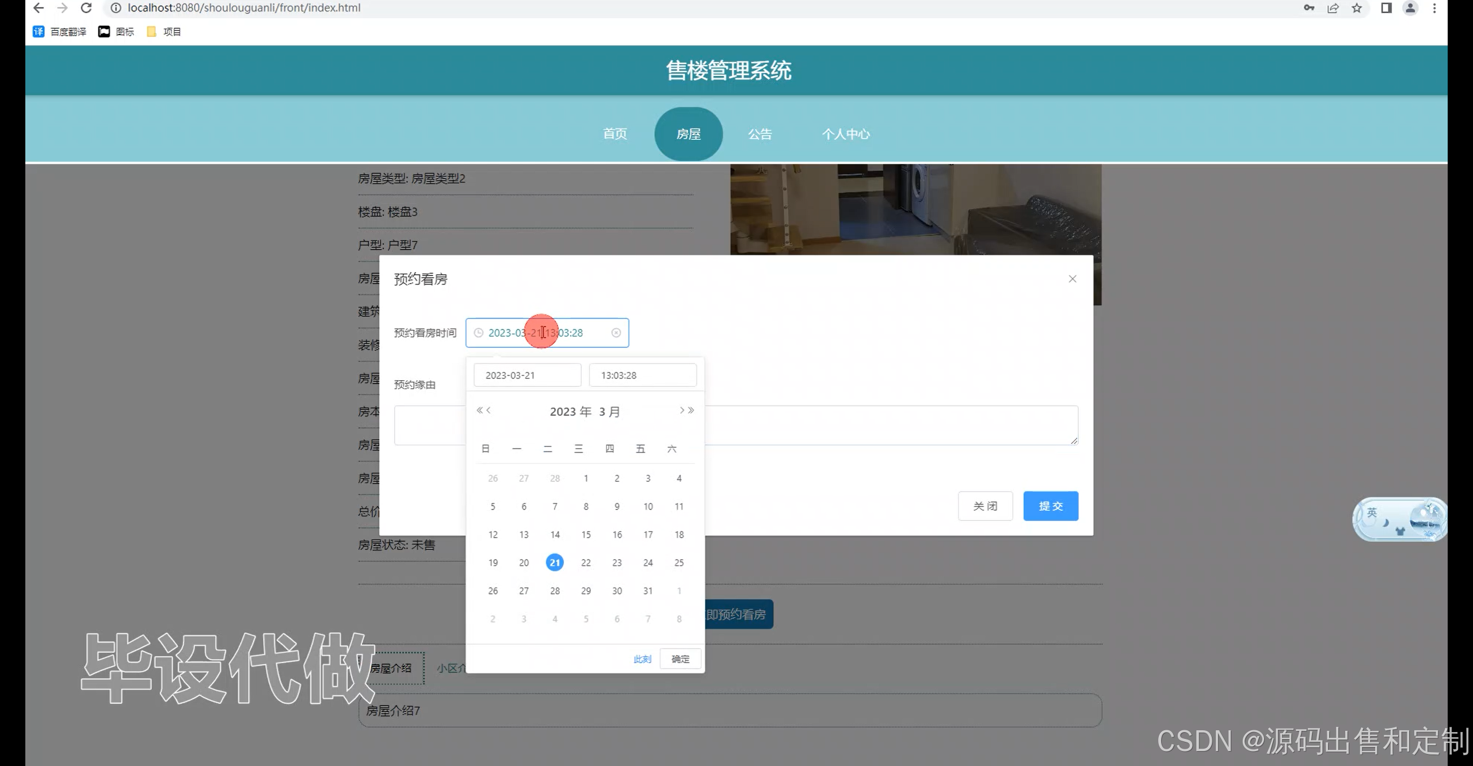The width and height of the screenshot is (1473, 766).
Task: Open the browser share icon
Action: 1333,8
